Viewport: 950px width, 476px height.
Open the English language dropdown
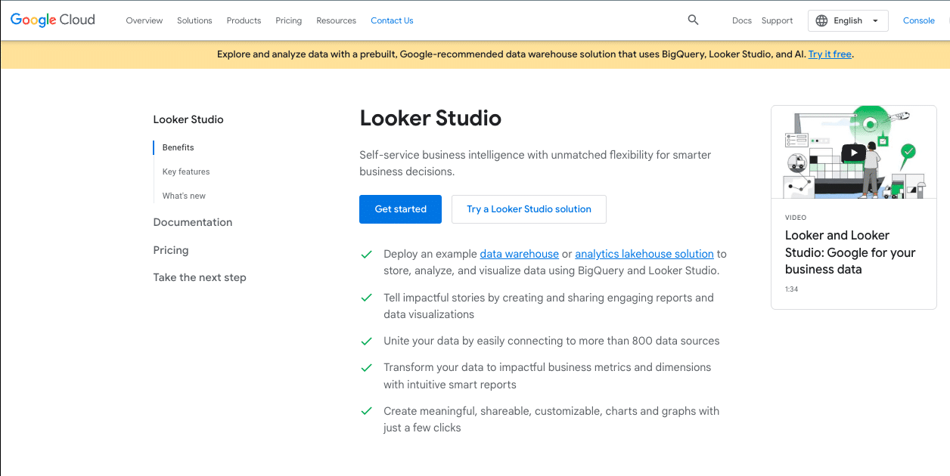coord(848,21)
